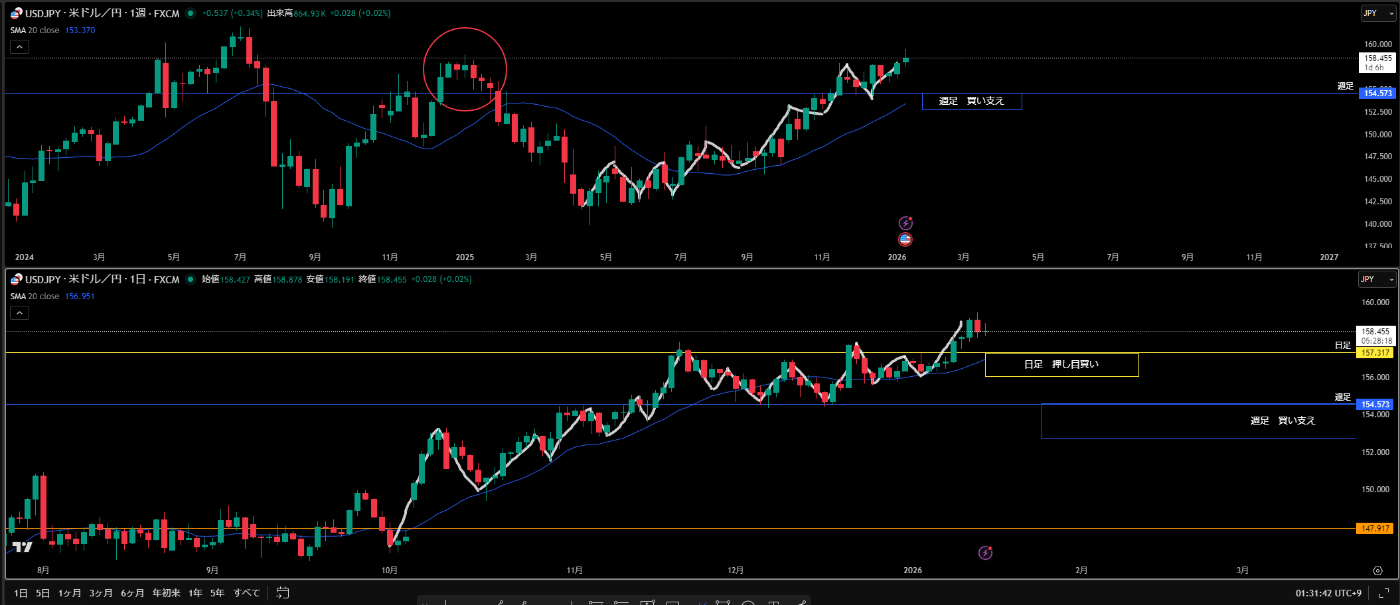Click the 01:31:42 UTC+9 timezone button
This screenshot has height=605, width=1400.
click(x=1328, y=593)
